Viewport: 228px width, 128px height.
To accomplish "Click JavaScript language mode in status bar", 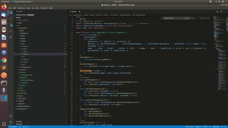I will 216,127.
